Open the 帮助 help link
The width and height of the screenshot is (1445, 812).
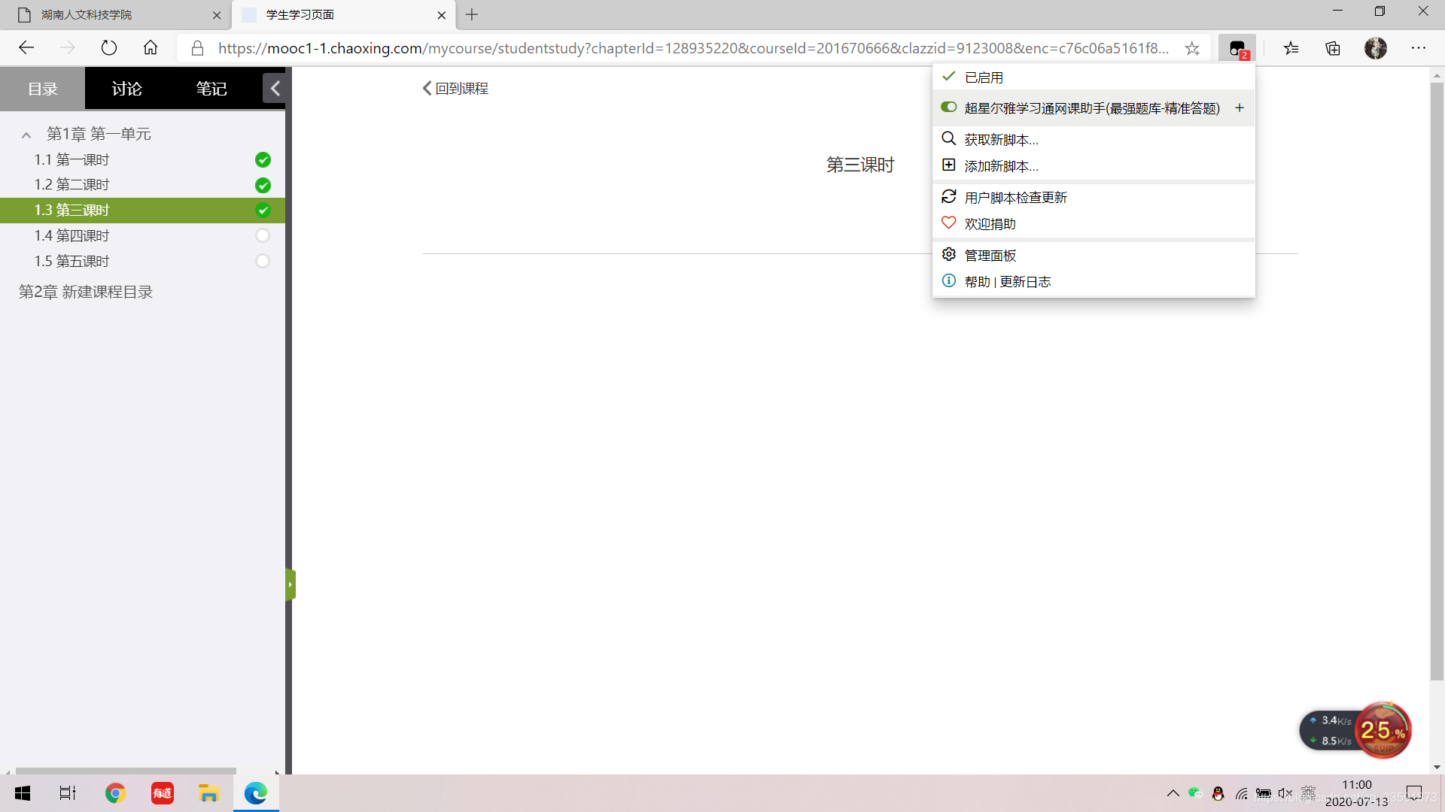[x=978, y=282]
